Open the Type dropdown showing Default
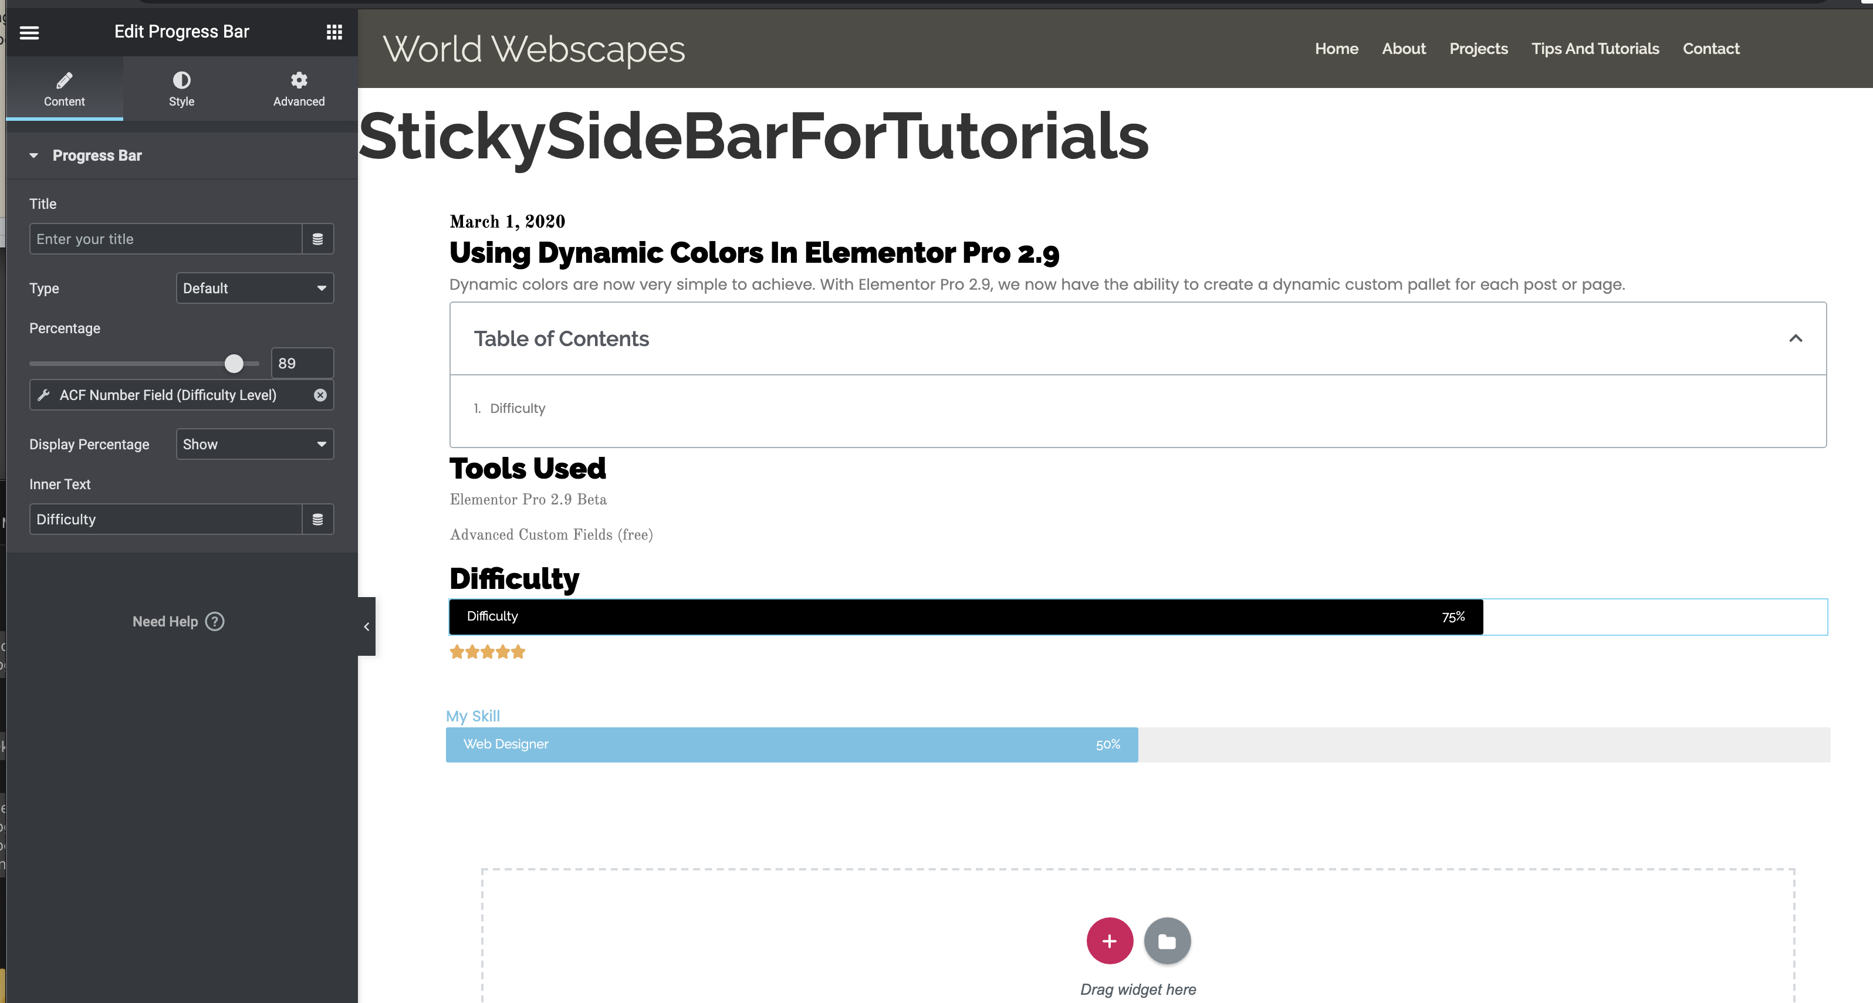This screenshot has width=1873, height=1003. [x=255, y=288]
